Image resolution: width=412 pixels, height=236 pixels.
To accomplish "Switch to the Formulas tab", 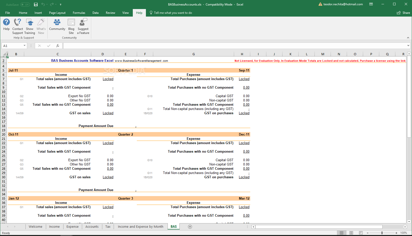I will (79, 13).
